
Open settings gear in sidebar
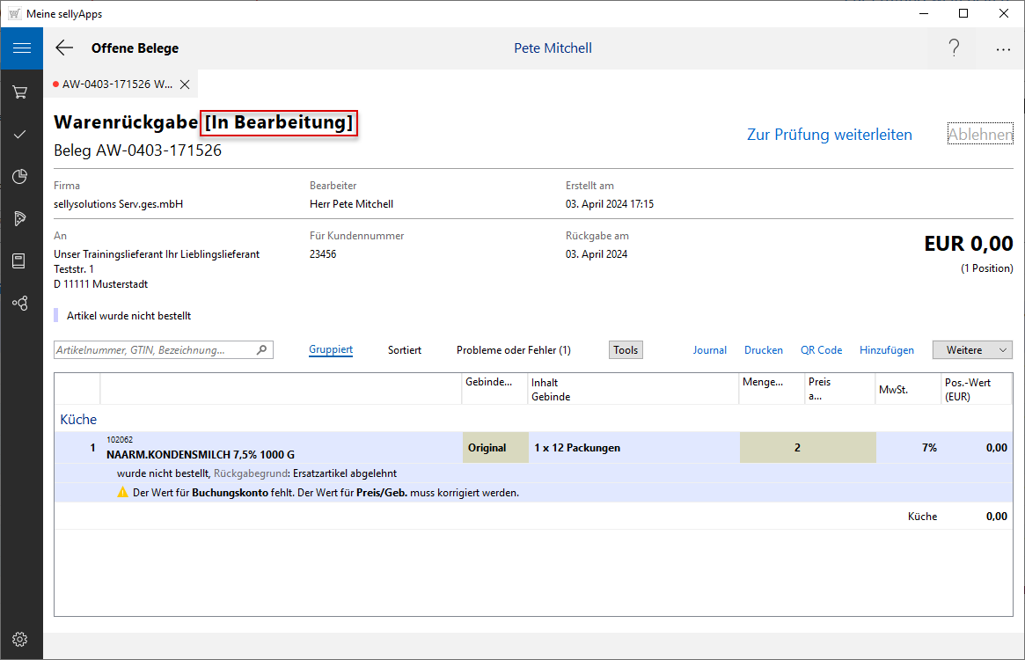click(21, 639)
